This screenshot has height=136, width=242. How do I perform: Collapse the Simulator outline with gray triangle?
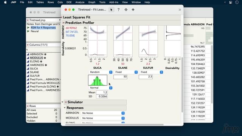62,102
